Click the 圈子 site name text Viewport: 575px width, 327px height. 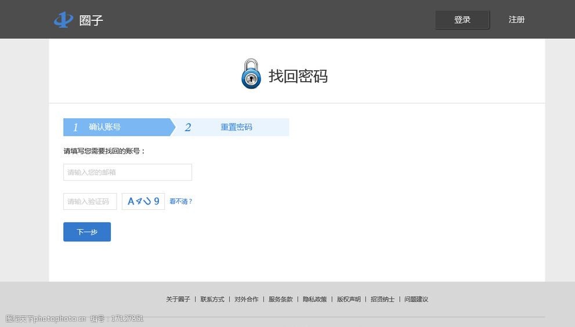[x=91, y=20]
